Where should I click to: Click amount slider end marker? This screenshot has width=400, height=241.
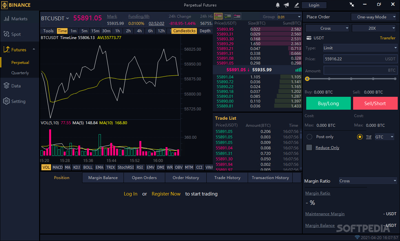395,79
